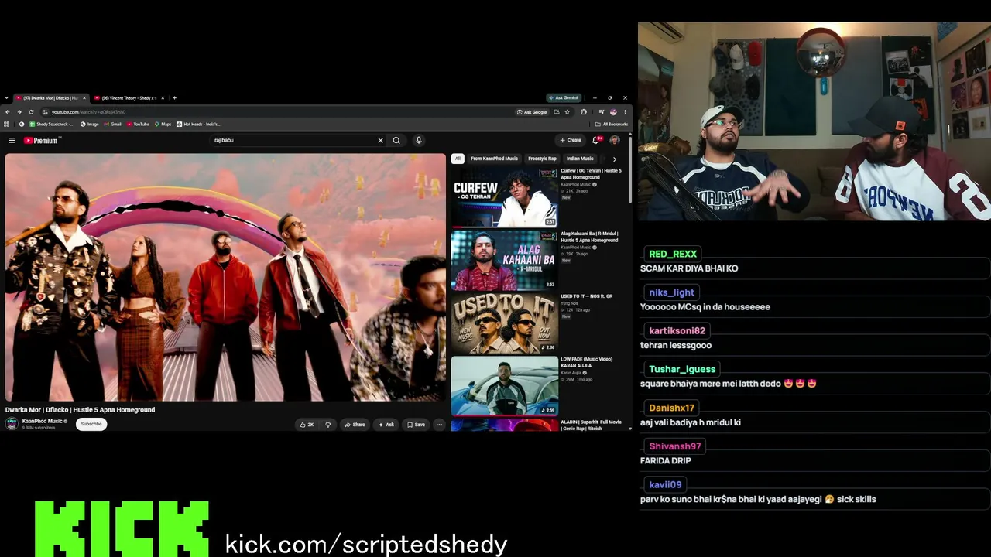Click the Dwarka Mor video player
Image resolution: width=991 pixels, height=557 pixels.
pos(225,277)
